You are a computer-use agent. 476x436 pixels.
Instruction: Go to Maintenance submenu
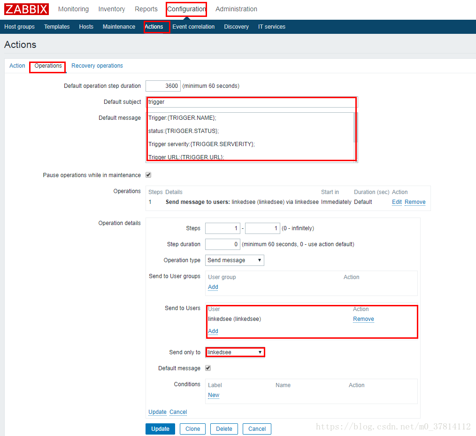pos(119,27)
